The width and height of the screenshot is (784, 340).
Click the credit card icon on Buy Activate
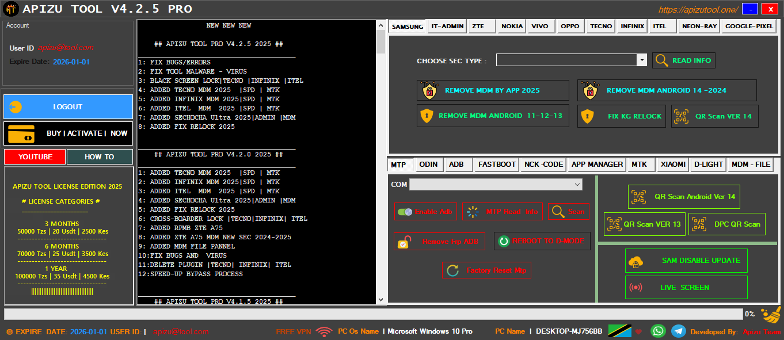(21, 133)
